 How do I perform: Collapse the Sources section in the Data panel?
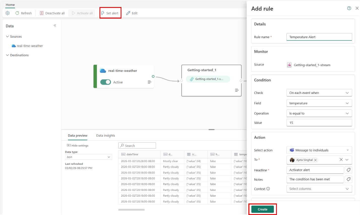click(x=7, y=36)
